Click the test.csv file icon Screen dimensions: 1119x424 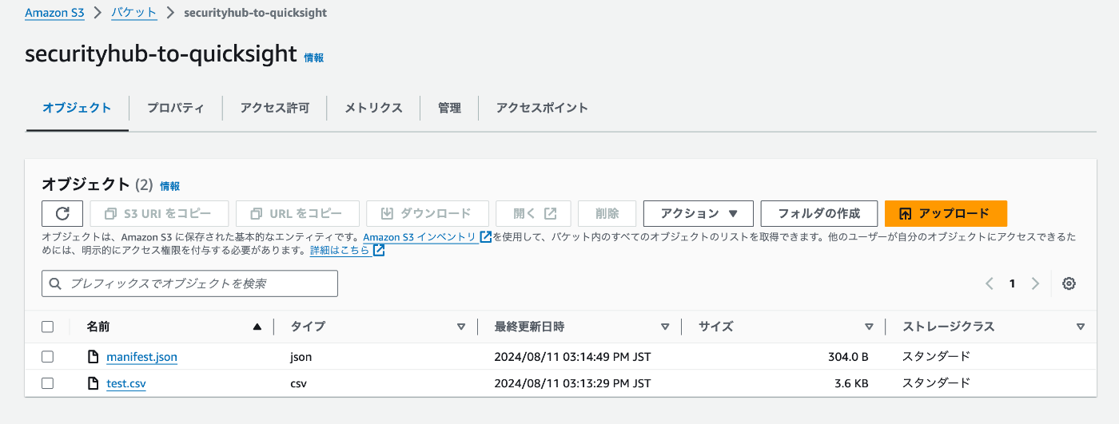pos(94,383)
